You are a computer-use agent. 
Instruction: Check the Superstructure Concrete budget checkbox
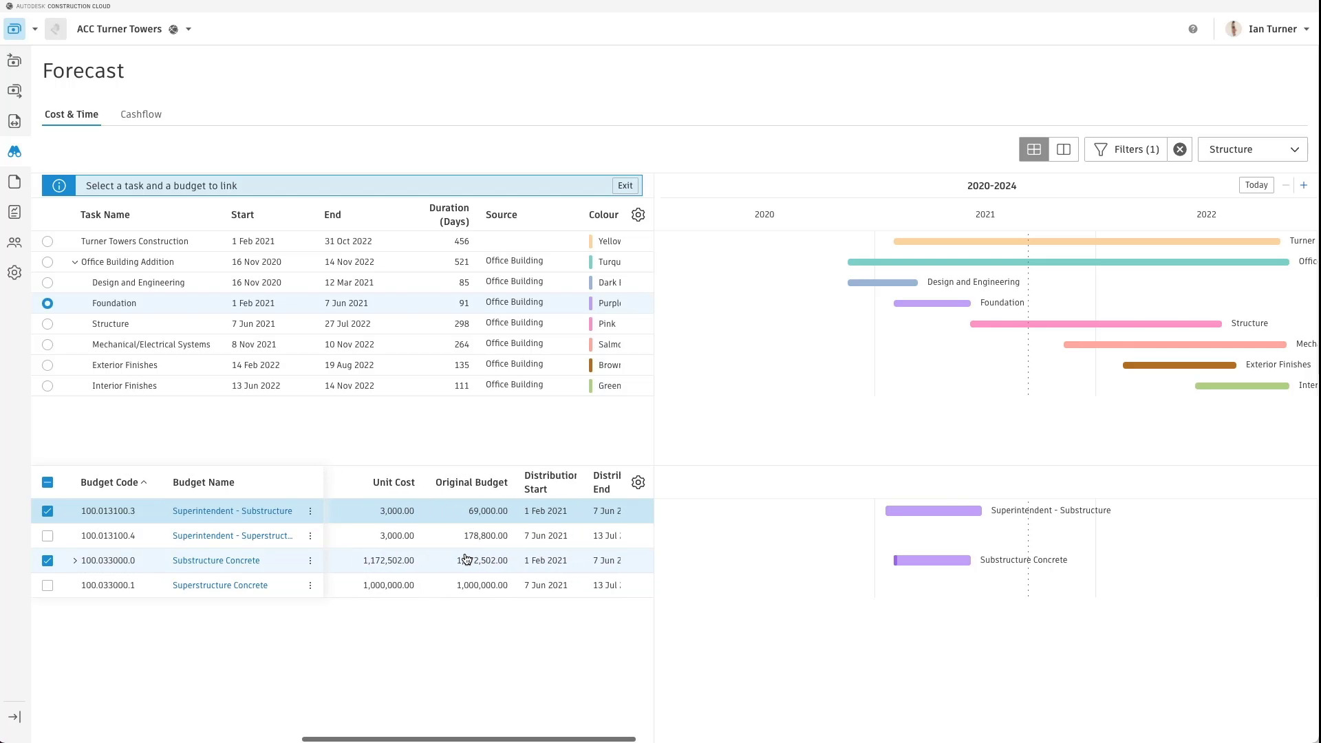point(47,585)
